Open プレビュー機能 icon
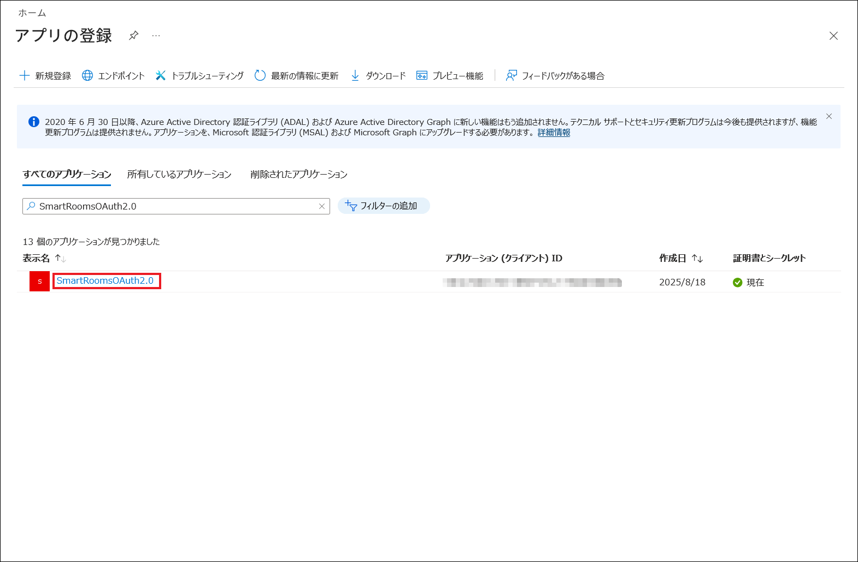Image resolution: width=858 pixels, height=562 pixels. (422, 75)
